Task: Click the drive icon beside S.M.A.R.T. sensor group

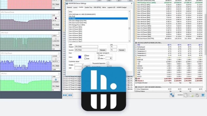Action: 136,87
